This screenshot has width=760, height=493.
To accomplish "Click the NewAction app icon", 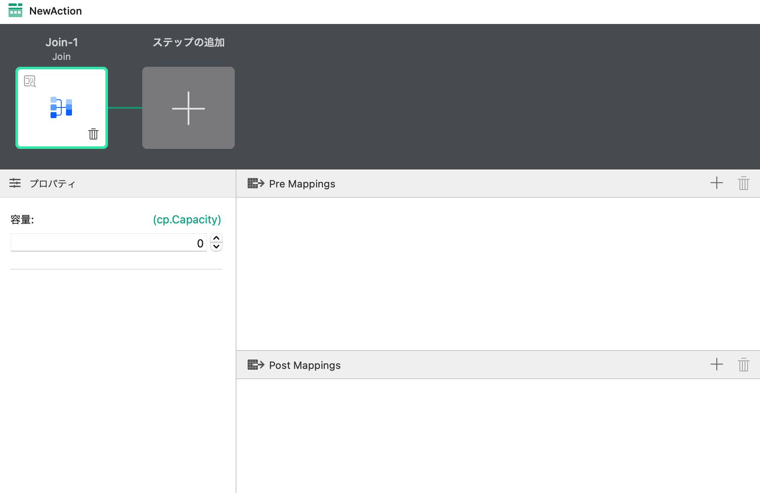I will (15, 11).
